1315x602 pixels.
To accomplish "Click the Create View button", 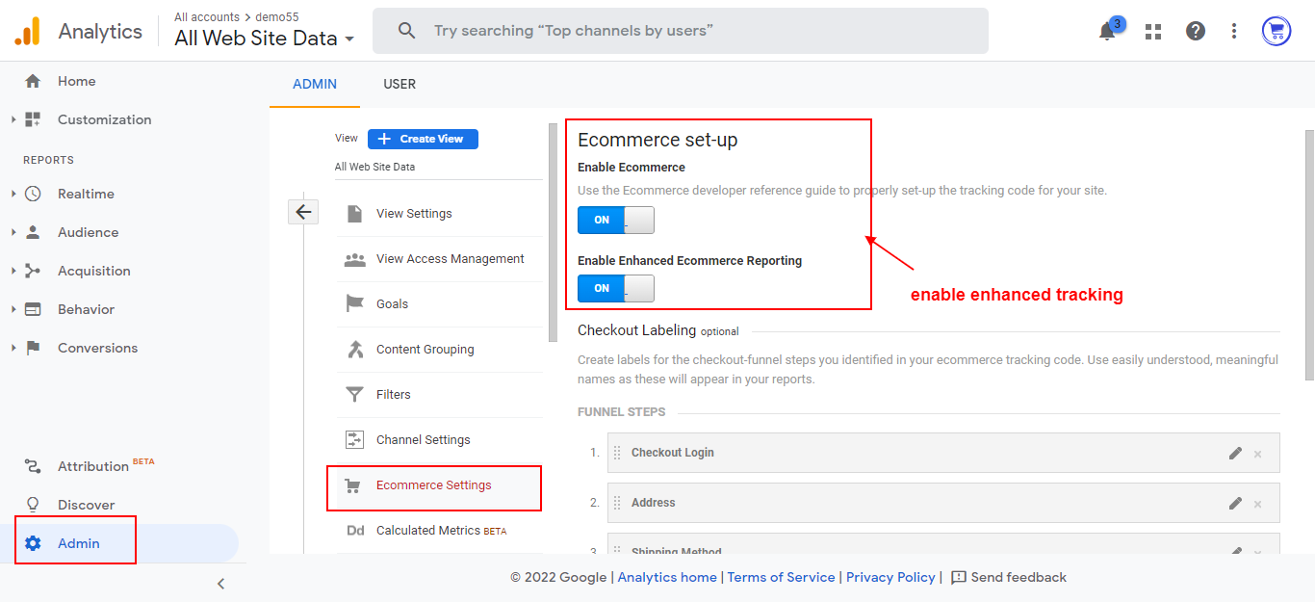I will (422, 138).
